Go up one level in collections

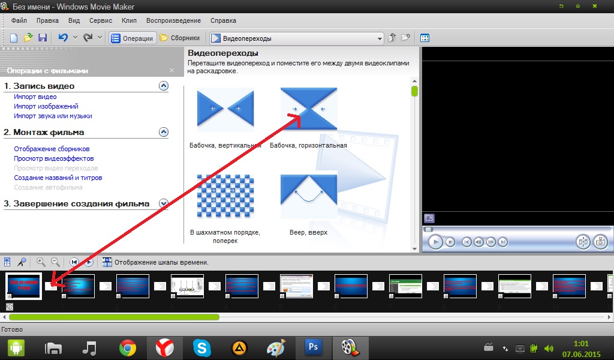pyautogui.click(x=392, y=38)
